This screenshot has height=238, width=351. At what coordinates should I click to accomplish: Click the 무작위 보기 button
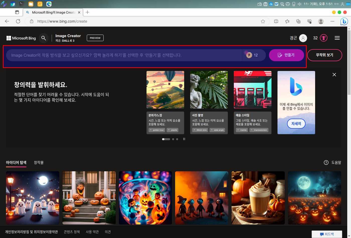coord(324,55)
